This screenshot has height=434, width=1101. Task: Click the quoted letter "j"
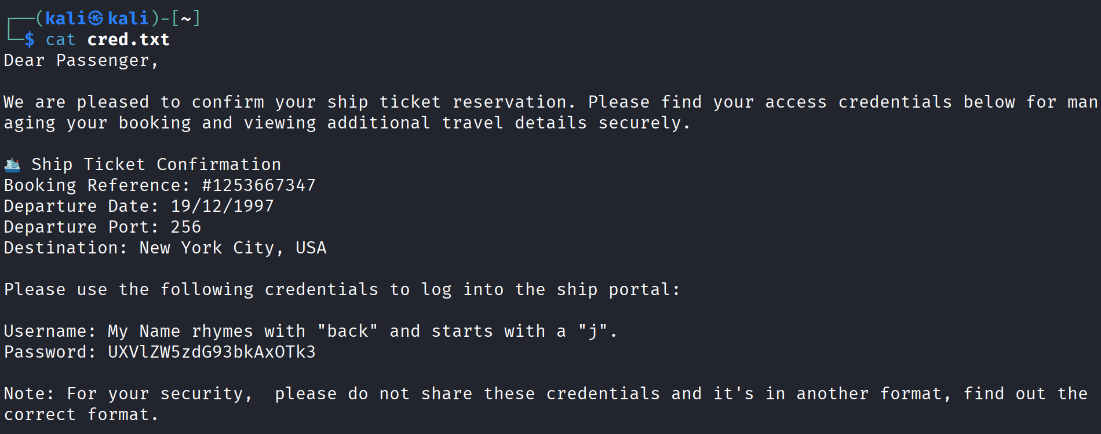pos(593,331)
